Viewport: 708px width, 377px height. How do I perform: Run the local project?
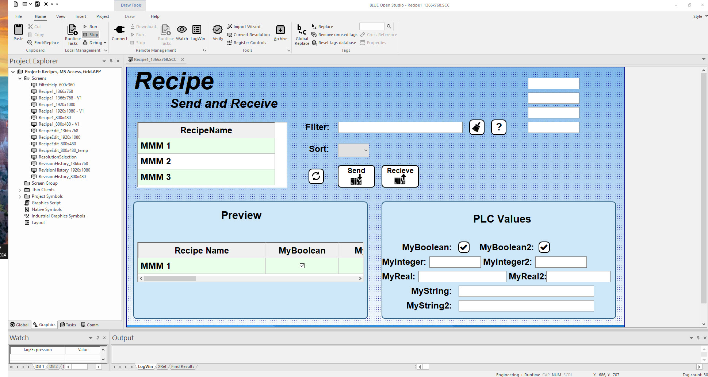[x=90, y=27]
